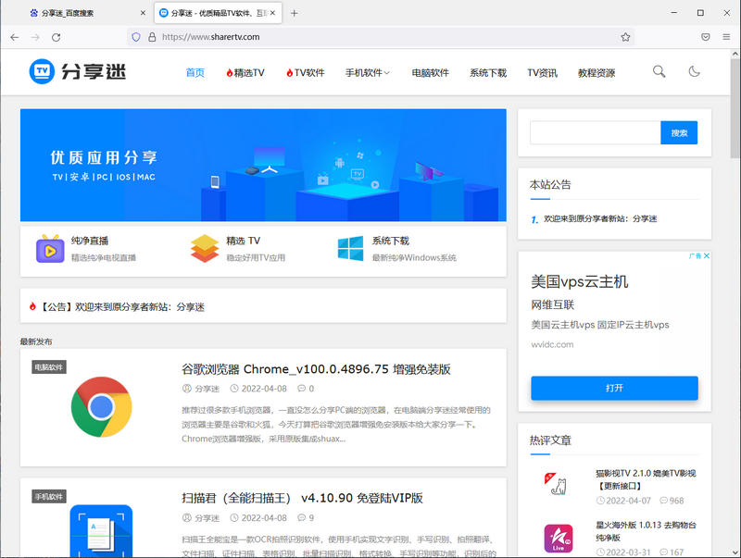Select the 纯净直播 purple player icon
This screenshot has height=558, width=741.
pyautogui.click(x=50, y=249)
